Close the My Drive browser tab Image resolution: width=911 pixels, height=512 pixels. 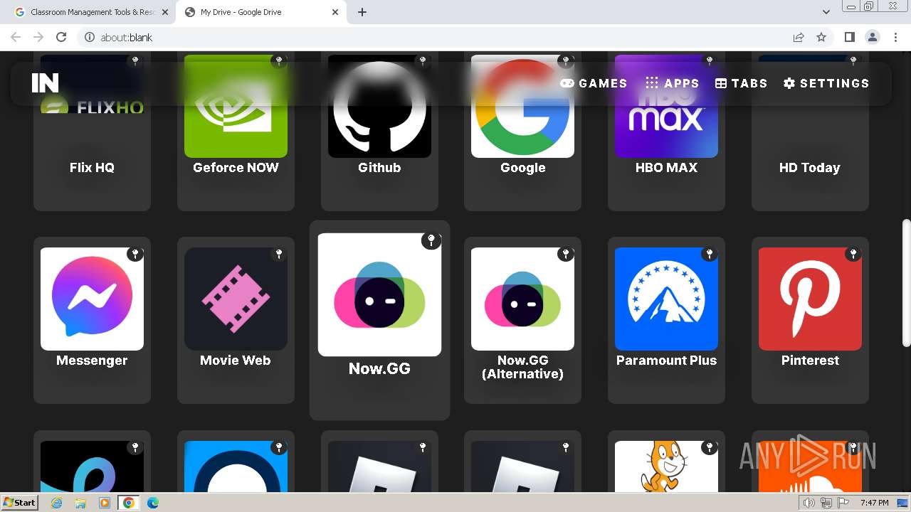(x=335, y=12)
